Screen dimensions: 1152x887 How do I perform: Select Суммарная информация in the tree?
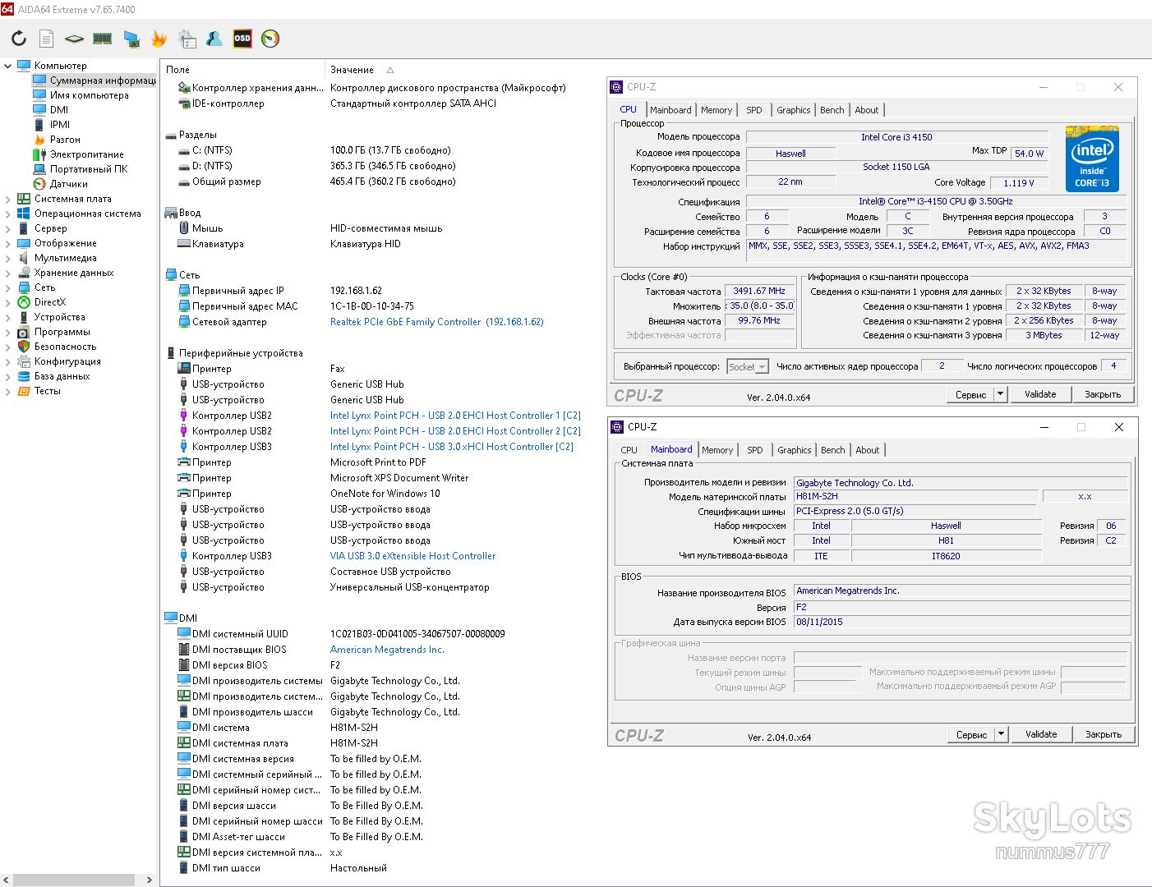pyautogui.click(x=94, y=80)
